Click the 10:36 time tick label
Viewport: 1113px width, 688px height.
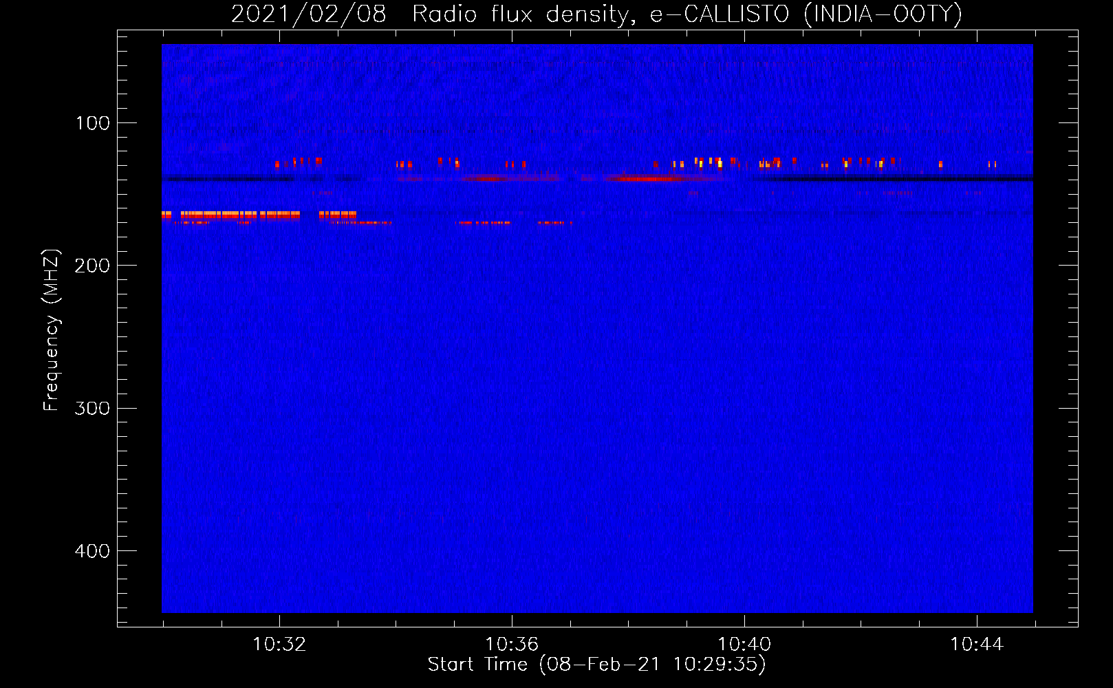pyautogui.click(x=512, y=645)
